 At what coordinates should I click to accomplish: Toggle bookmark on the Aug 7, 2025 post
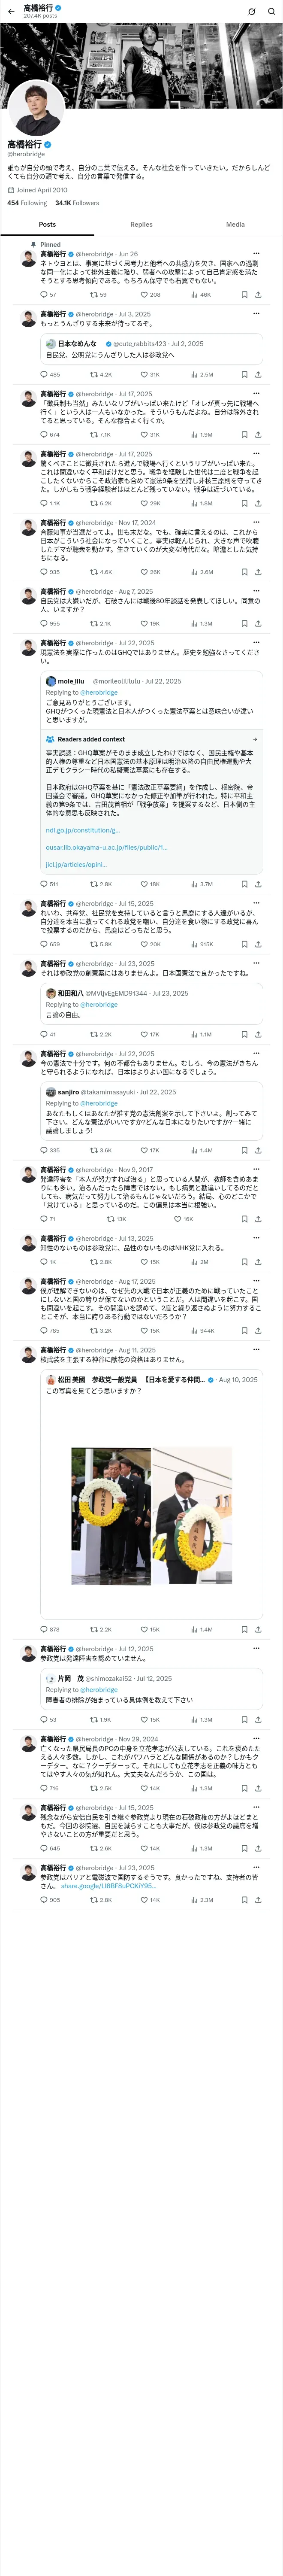[x=244, y=624]
